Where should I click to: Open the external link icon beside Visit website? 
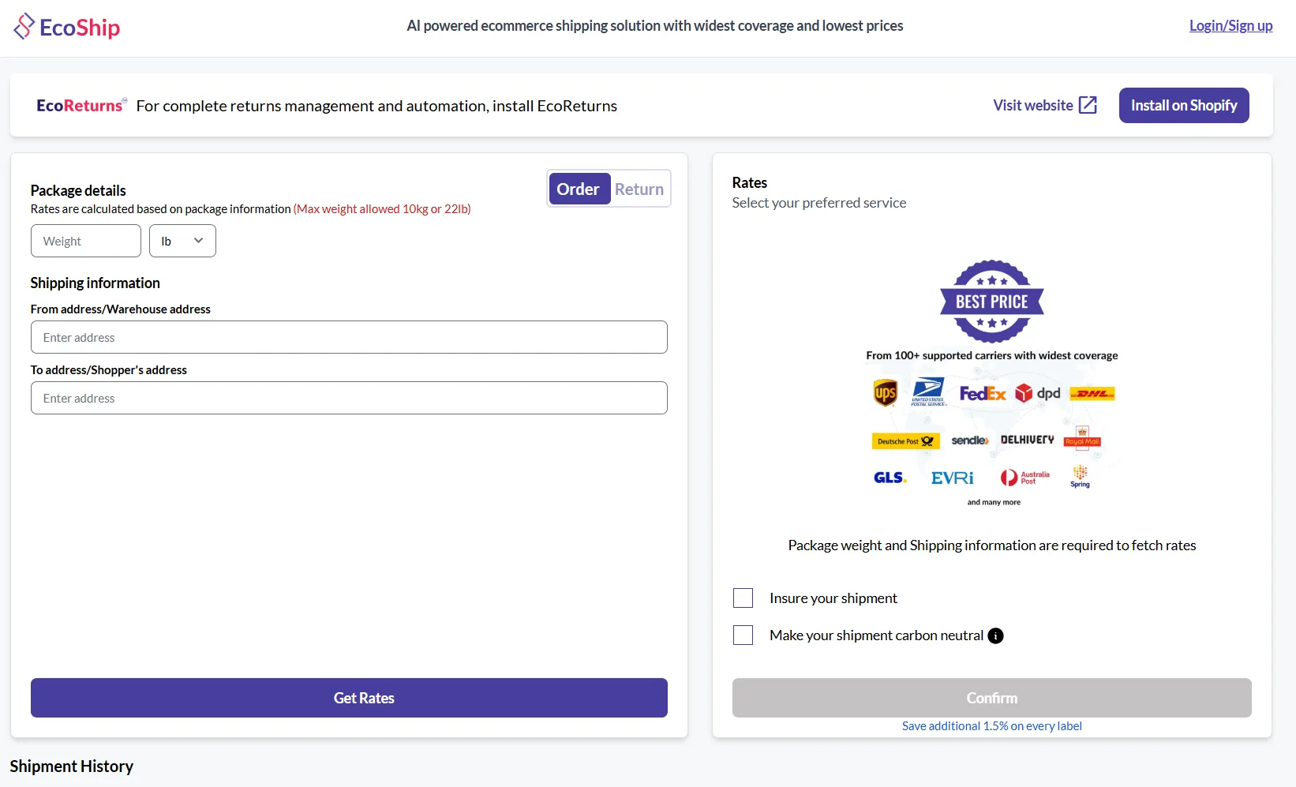tap(1088, 105)
